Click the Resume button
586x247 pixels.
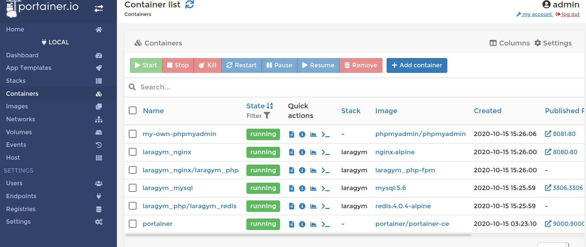(318, 65)
